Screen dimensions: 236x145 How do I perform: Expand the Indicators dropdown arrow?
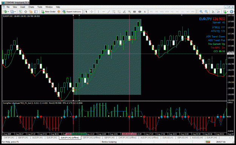pyautogui.click(x=228, y=12)
